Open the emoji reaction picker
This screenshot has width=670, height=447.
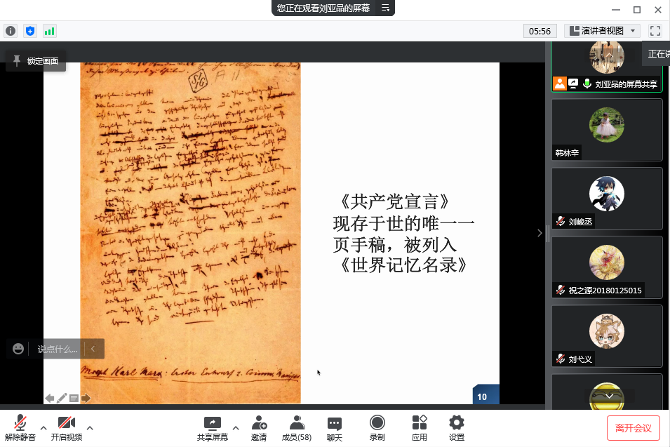pyautogui.click(x=18, y=349)
